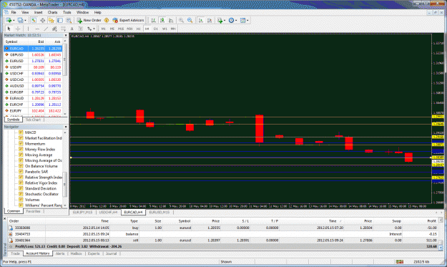The width and height of the screenshot is (447, 267).
Task: Switch to the Account History tab
Action: [x=38, y=253]
